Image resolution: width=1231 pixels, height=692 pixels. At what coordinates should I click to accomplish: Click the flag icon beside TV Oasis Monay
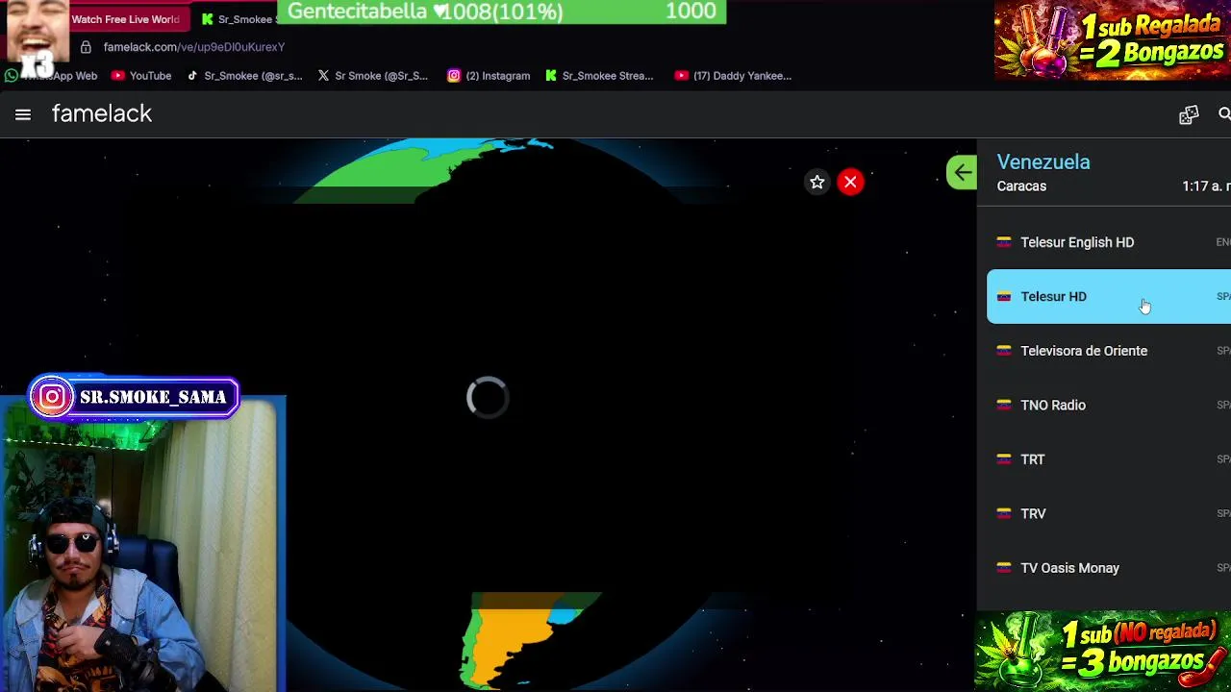[x=1004, y=568]
